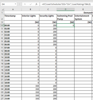
Task: Select row 23 header
Action: pyautogui.click(x=2, y=86)
